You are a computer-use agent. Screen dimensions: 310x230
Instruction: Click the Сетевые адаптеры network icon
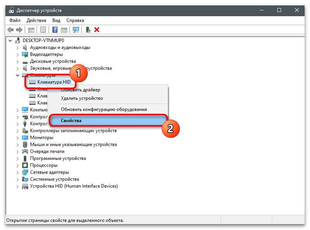pyautogui.click(x=25, y=172)
